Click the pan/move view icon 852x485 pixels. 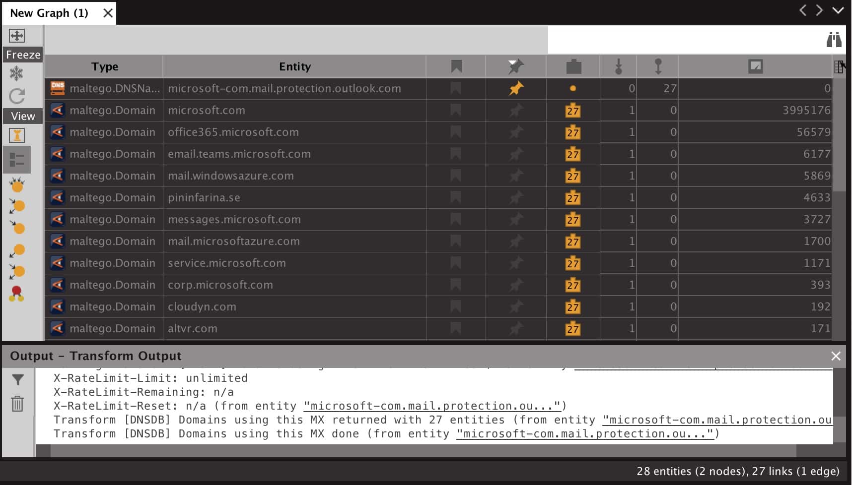click(x=16, y=36)
